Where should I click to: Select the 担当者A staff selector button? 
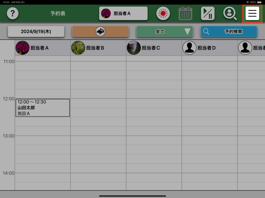[123, 13]
